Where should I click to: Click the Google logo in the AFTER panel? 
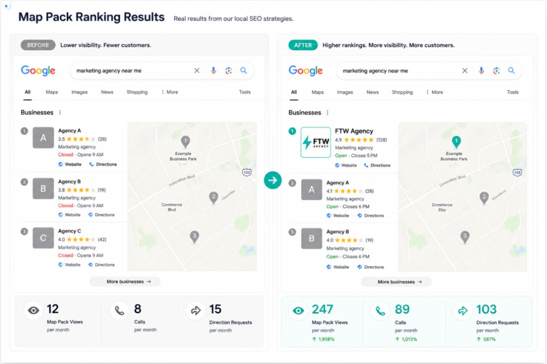(x=306, y=71)
